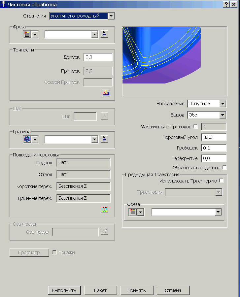Click the Выполнить button

[64, 290]
